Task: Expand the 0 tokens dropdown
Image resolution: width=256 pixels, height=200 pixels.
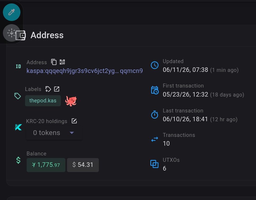Action: pyautogui.click(x=54, y=133)
